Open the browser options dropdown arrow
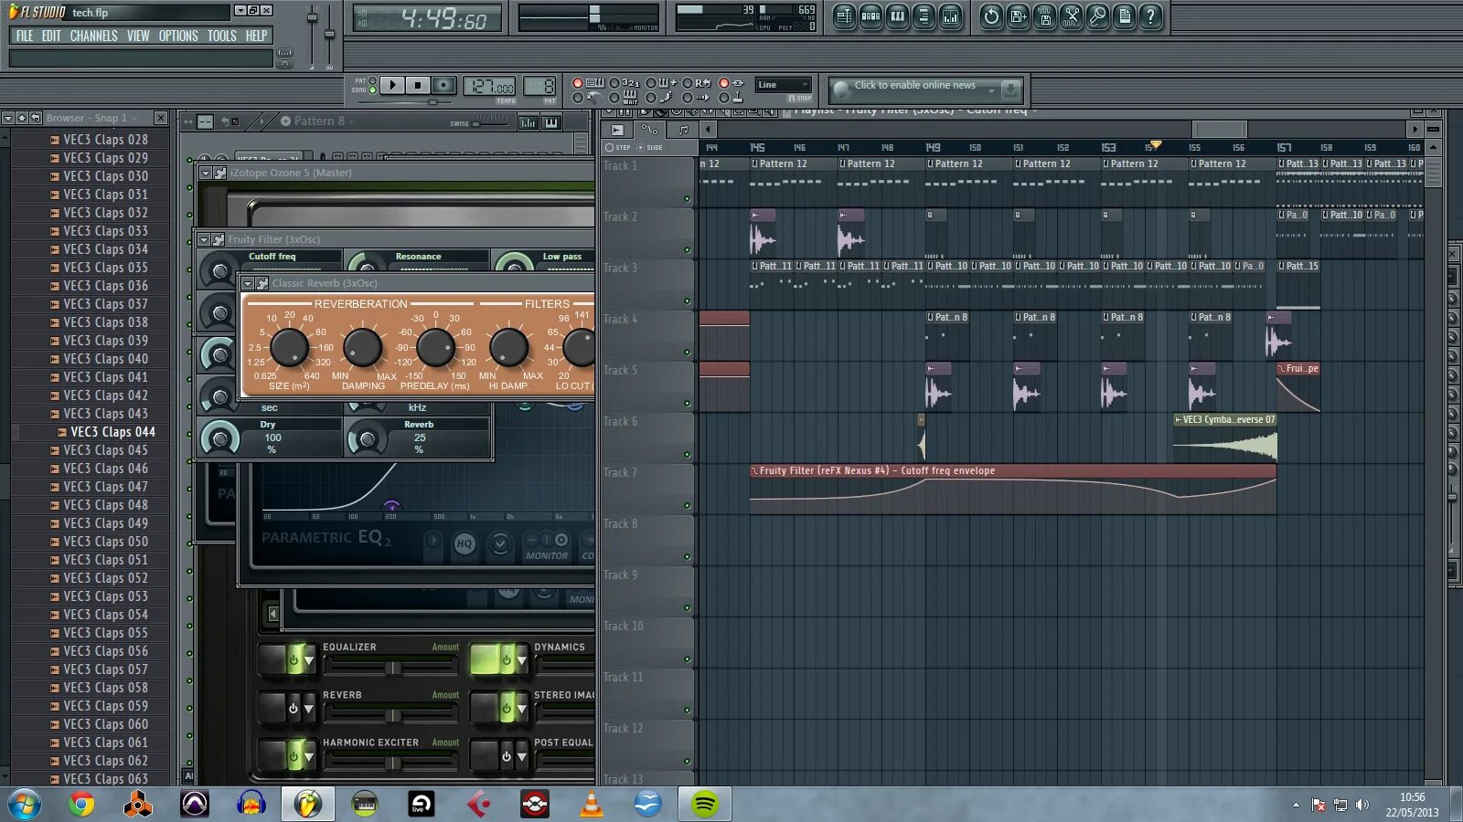This screenshot has width=1463, height=822. (x=7, y=118)
